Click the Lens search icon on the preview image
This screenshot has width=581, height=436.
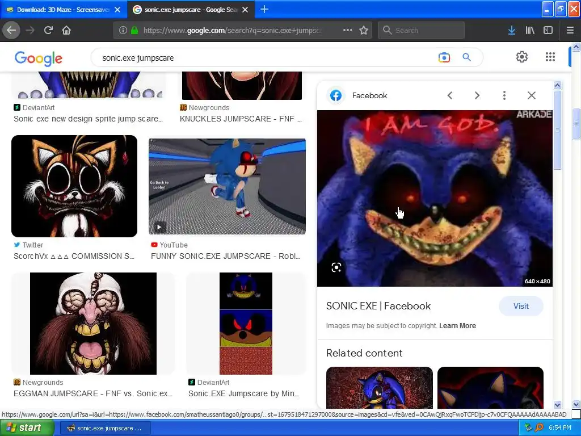pos(336,267)
